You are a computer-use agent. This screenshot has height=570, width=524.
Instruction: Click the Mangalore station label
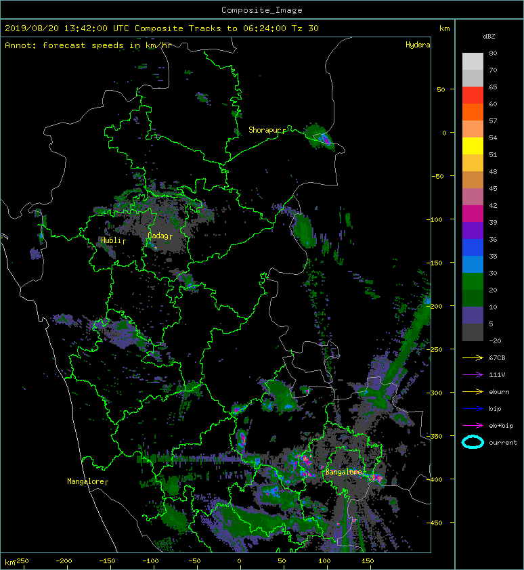click(86, 481)
